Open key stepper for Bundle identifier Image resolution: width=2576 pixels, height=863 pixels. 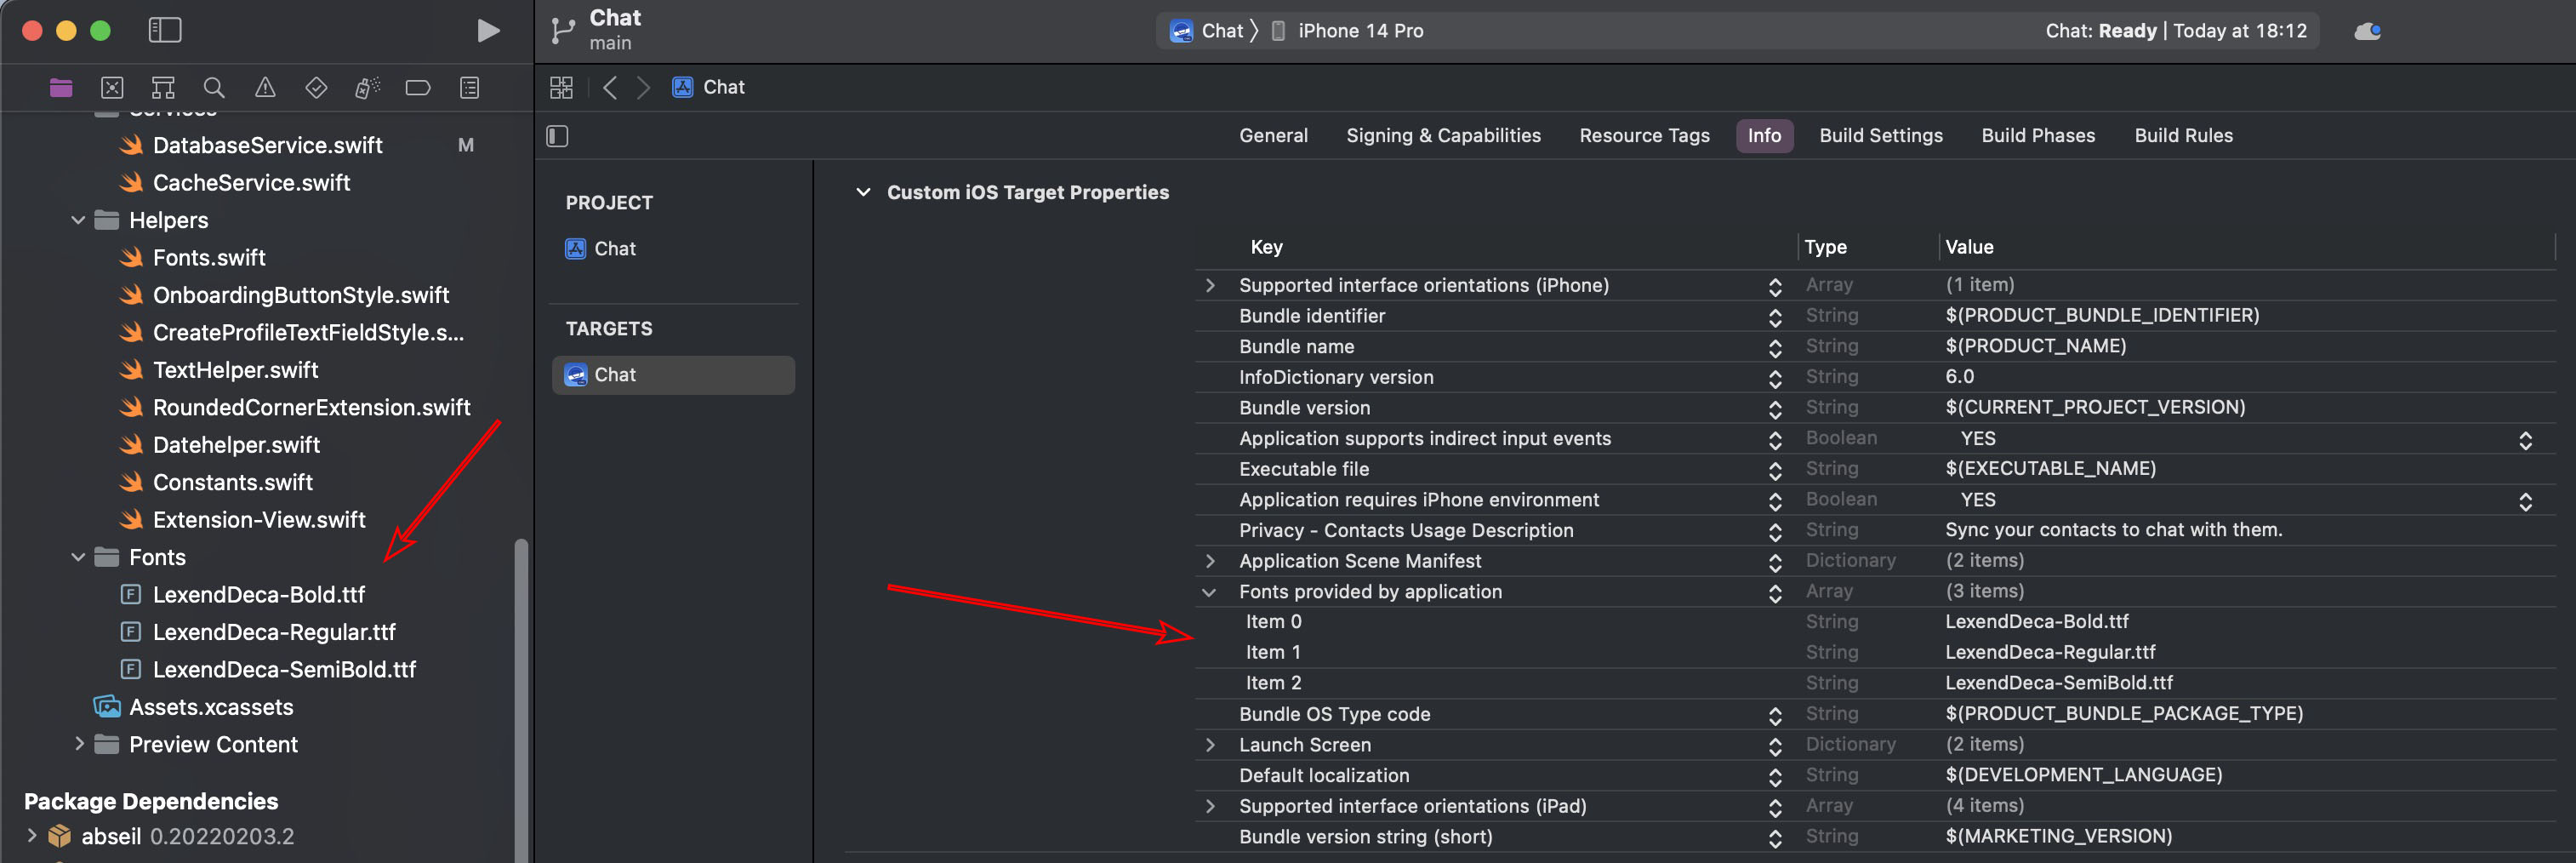pos(1775,317)
